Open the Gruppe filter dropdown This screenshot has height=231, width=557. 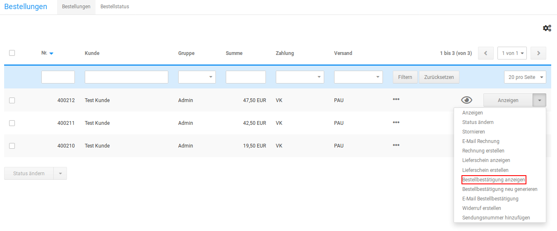197,77
